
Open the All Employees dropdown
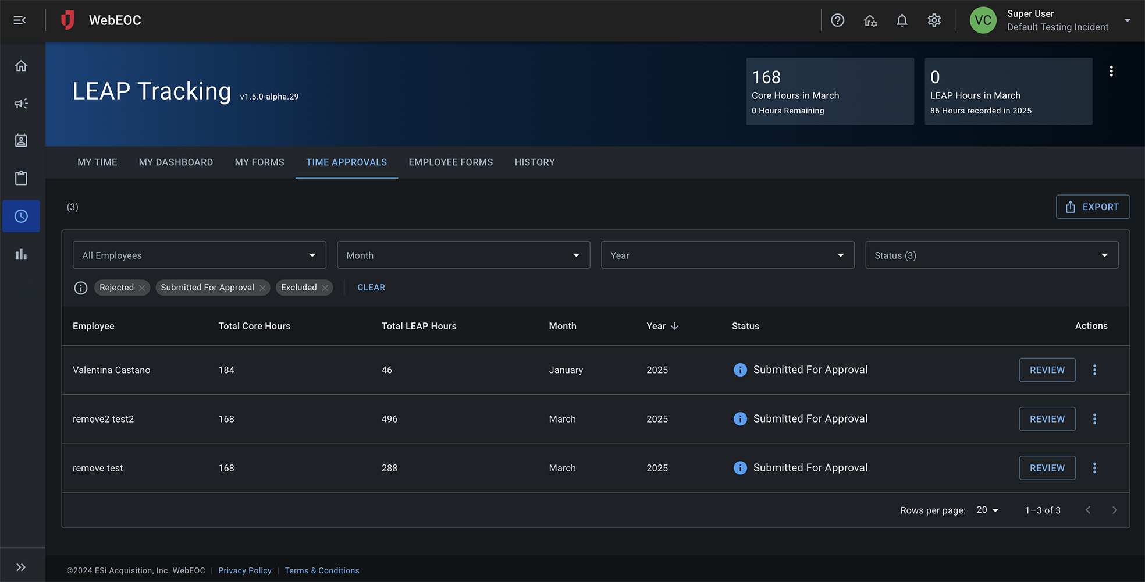point(199,255)
